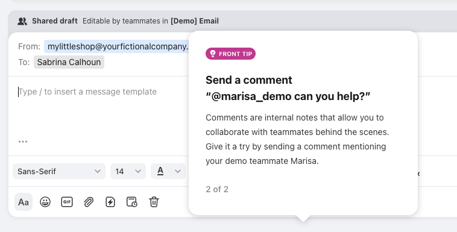457x232 pixels.
Task: Discard the draft with the trash icon
Action: (x=154, y=202)
